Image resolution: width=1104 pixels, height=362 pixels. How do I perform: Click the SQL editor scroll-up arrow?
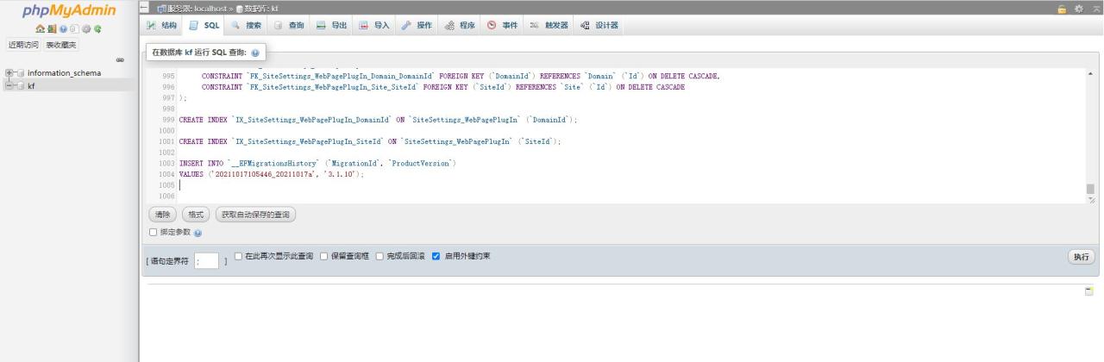(x=1090, y=74)
